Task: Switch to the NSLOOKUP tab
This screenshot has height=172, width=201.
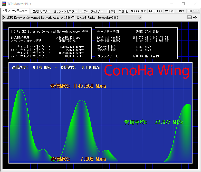Action: [138, 11]
